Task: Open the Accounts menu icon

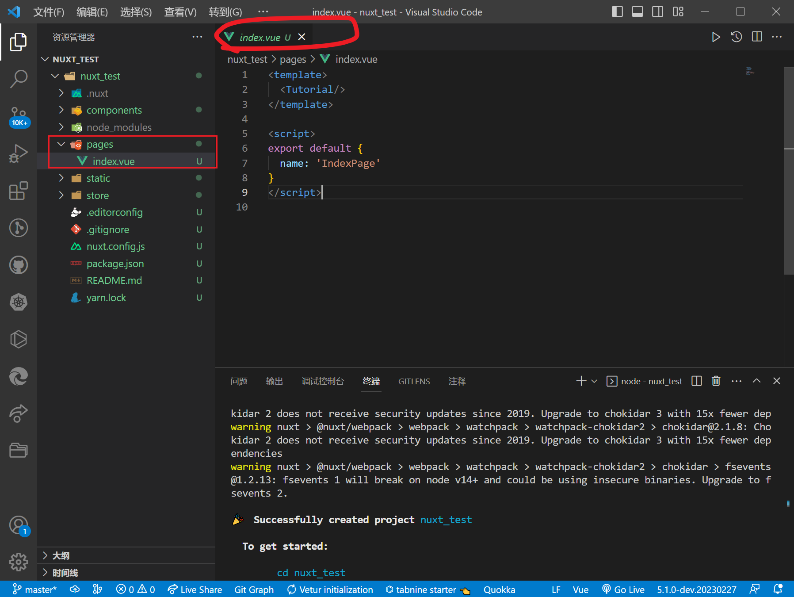Action: coord(18,525)
